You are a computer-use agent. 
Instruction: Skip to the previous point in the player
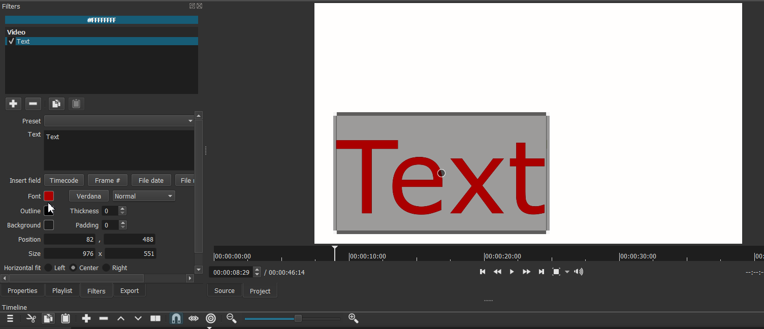coord(483,272)
